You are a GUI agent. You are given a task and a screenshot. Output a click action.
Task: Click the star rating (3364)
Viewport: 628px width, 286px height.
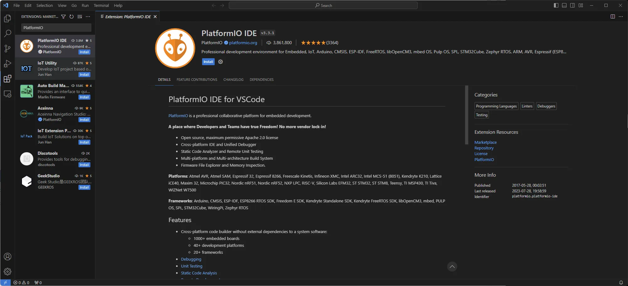click(x=319, y=43)
